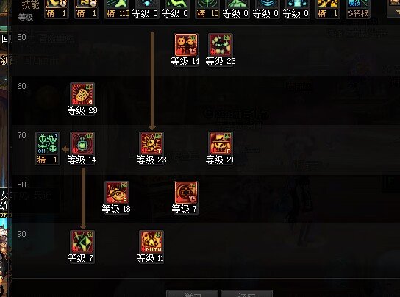The height and width of the screenshot is (297, 400).
Task: Select the pumpkin hat skill marked F
Action: pos(221,143)
